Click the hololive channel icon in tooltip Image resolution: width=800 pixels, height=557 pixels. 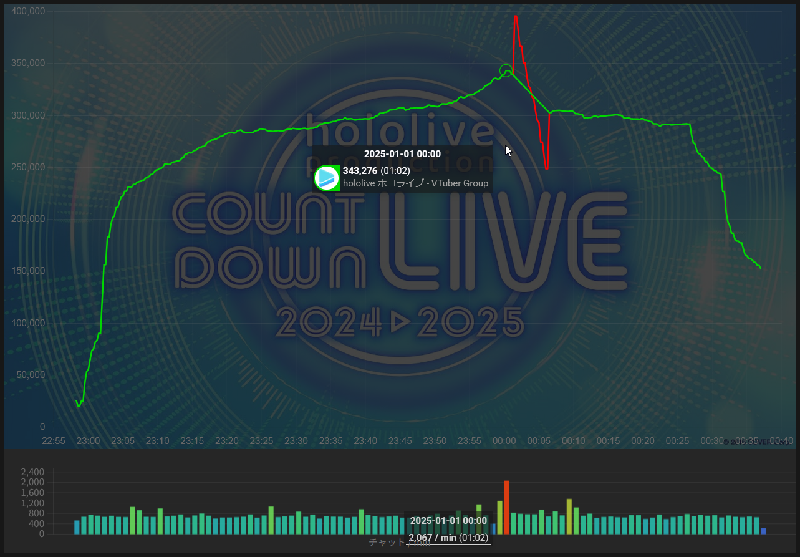click(327, 178)
